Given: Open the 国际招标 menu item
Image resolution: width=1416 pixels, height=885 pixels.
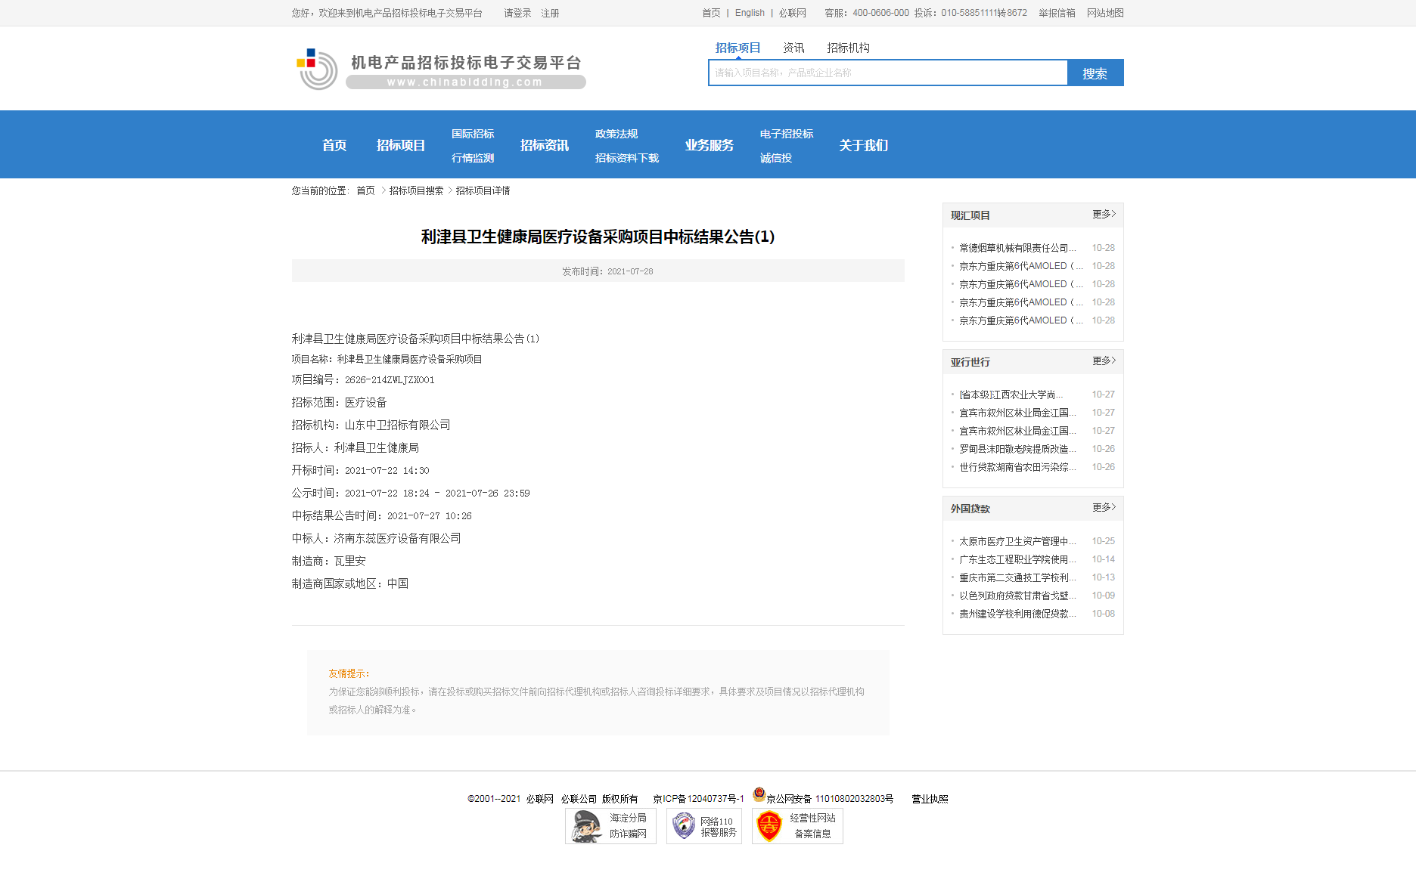Looking at the screenshot, I should pos(472,133).
